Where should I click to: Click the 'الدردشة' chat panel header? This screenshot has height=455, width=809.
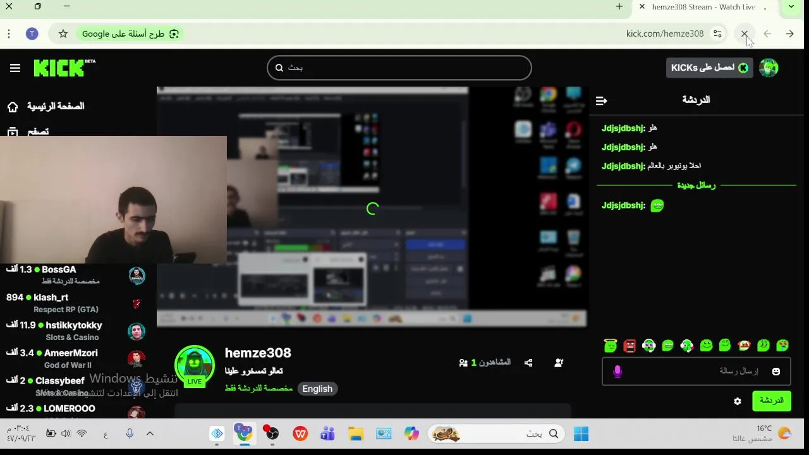pyautogui.click(x=696, y=100)
